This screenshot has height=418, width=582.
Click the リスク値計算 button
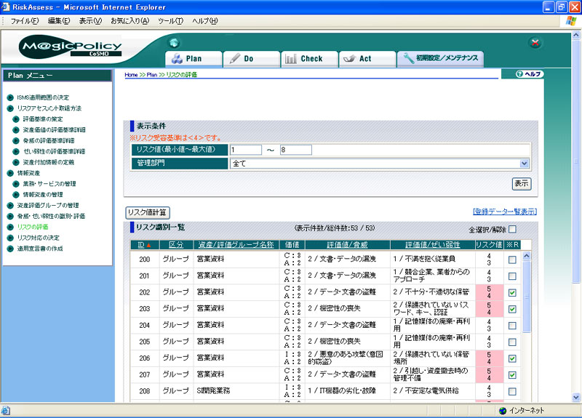point(148,212)
